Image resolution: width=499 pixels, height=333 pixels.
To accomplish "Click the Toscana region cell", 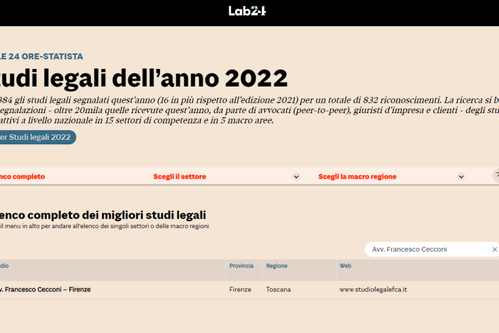I will (278, 289).
